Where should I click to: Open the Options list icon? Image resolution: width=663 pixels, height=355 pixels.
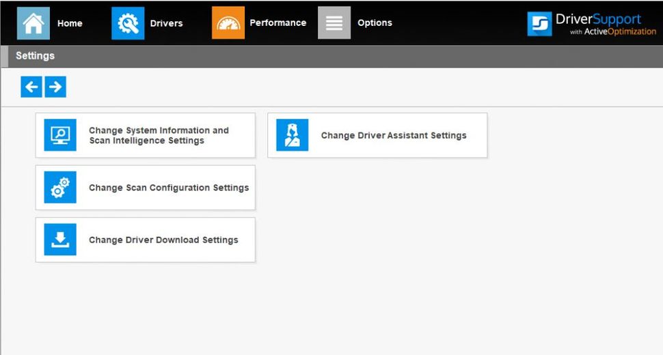coord(334,23)
